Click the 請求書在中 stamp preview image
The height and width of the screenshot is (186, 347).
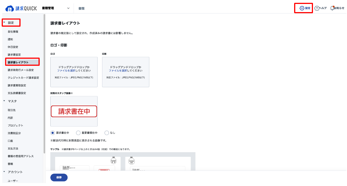[x=74, y=111]
